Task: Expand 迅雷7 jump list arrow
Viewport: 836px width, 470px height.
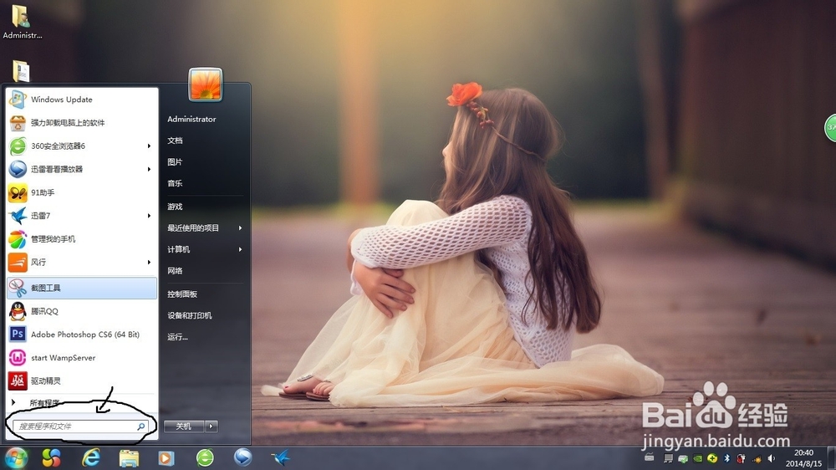Action: pyautogui.click(x=150, y=216)
